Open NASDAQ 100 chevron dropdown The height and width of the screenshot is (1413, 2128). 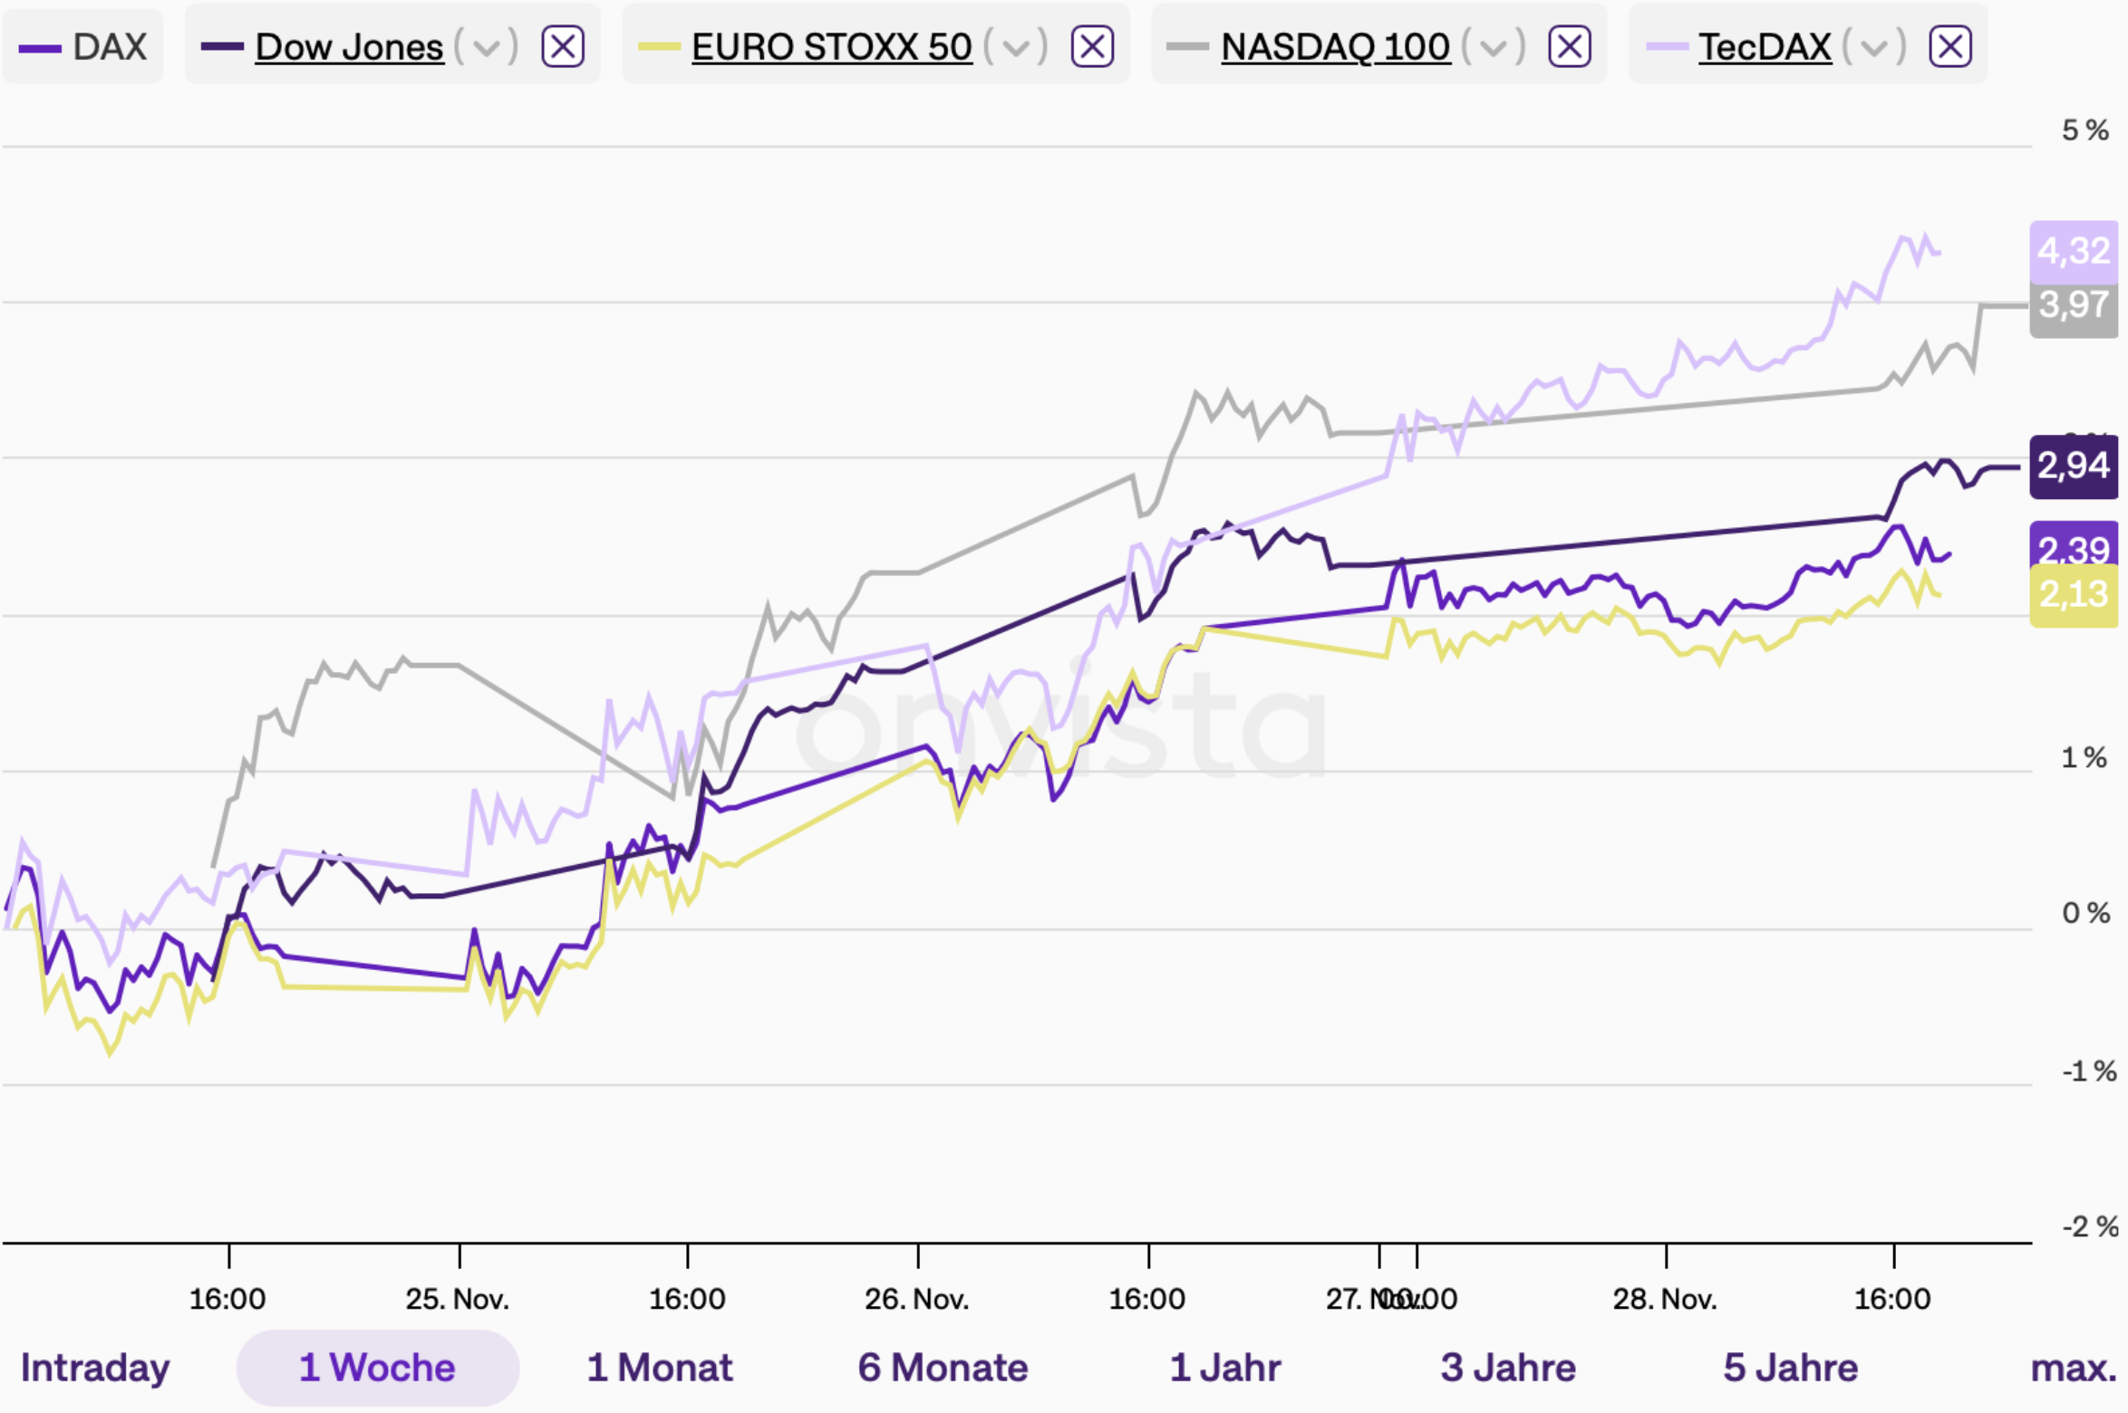tap(1494, 47)
